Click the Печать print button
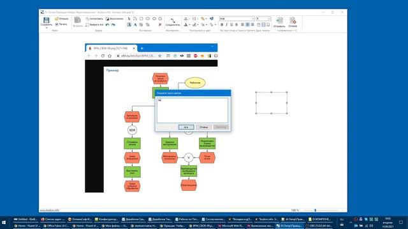 coord(61,24)
